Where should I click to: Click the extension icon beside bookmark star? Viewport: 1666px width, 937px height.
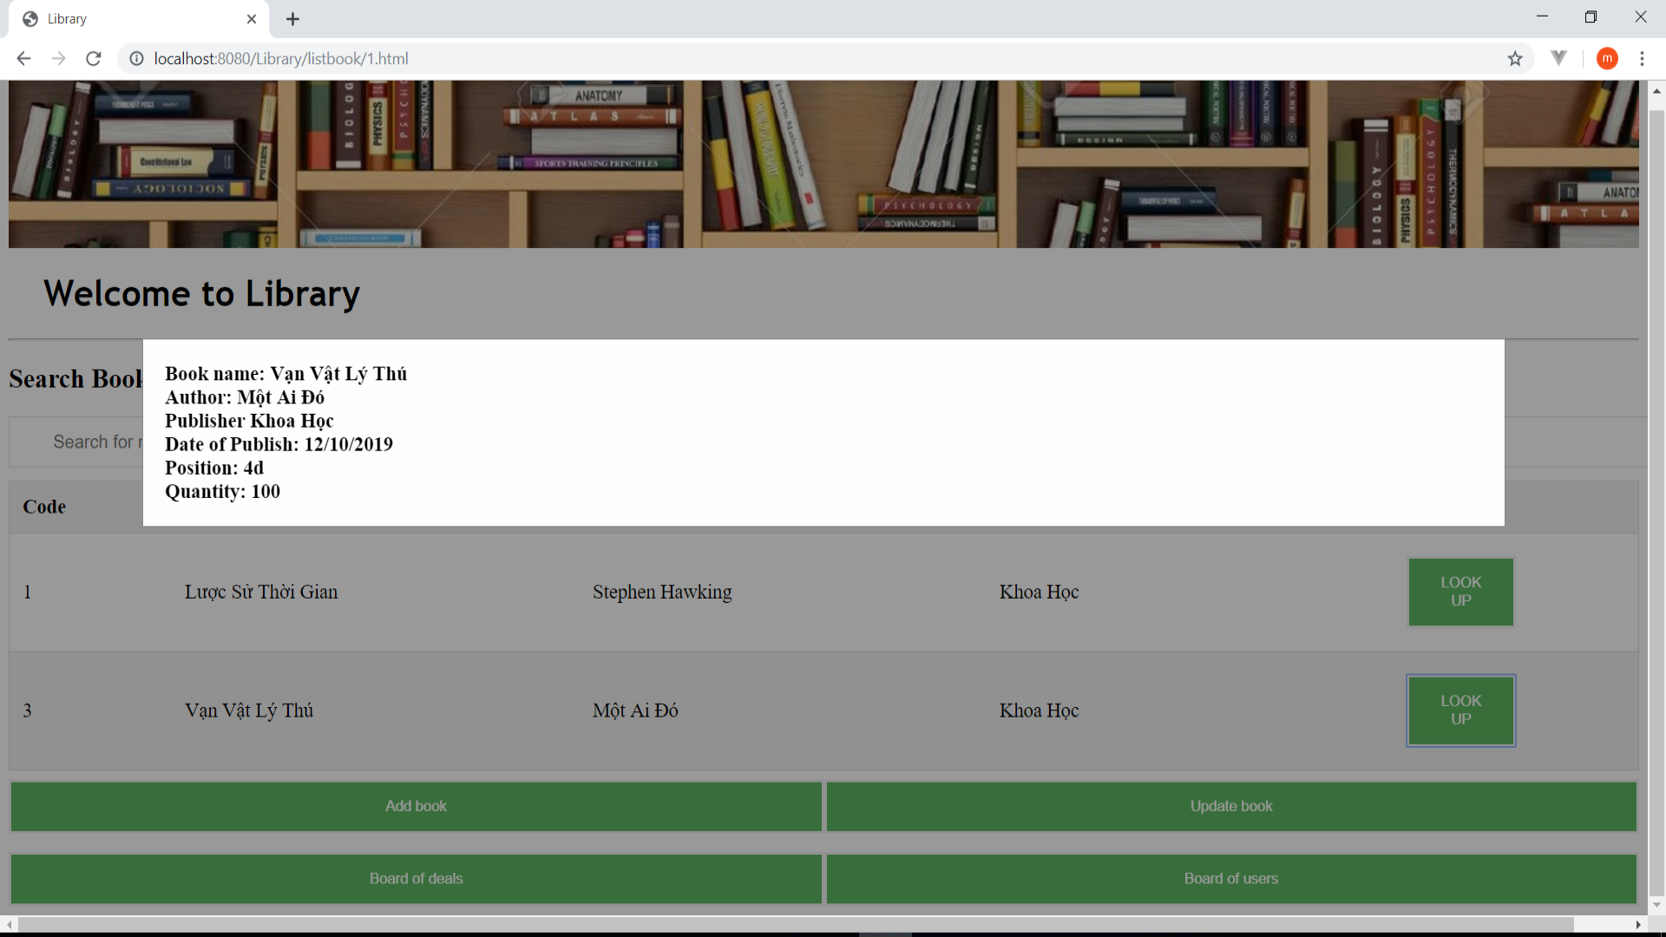1559,58
